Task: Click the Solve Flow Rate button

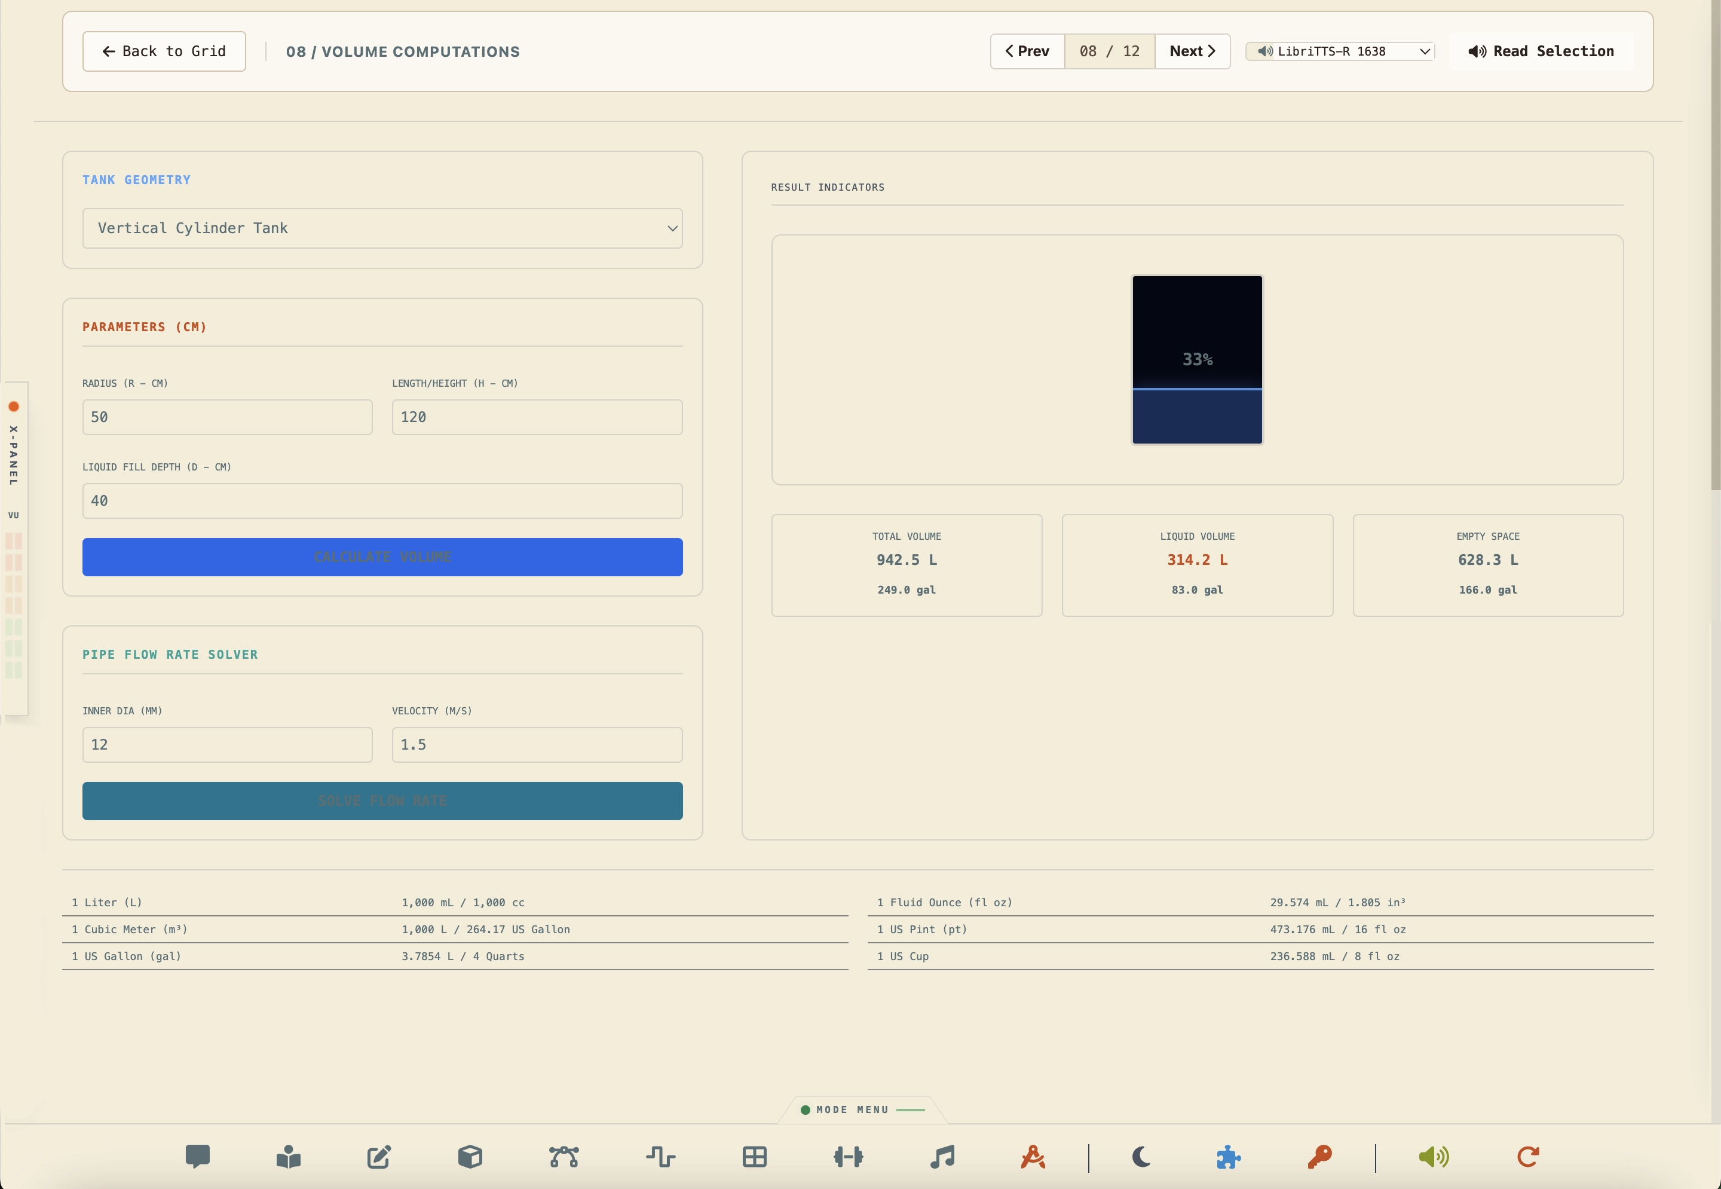Action: 383,801
